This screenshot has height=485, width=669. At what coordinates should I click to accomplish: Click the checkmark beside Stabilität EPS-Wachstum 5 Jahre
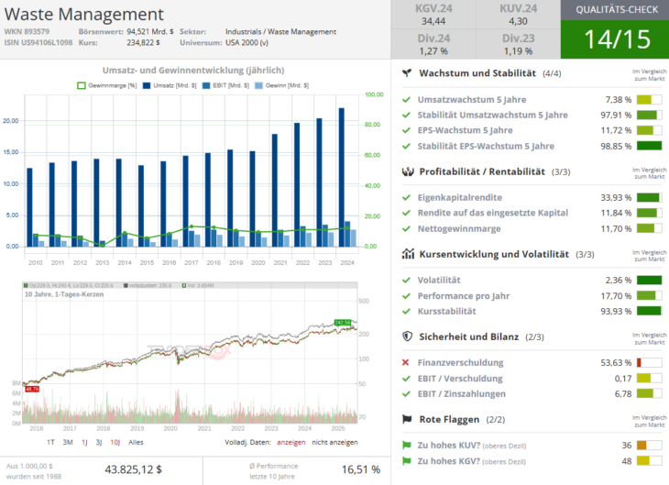click(x=406, y=147)
